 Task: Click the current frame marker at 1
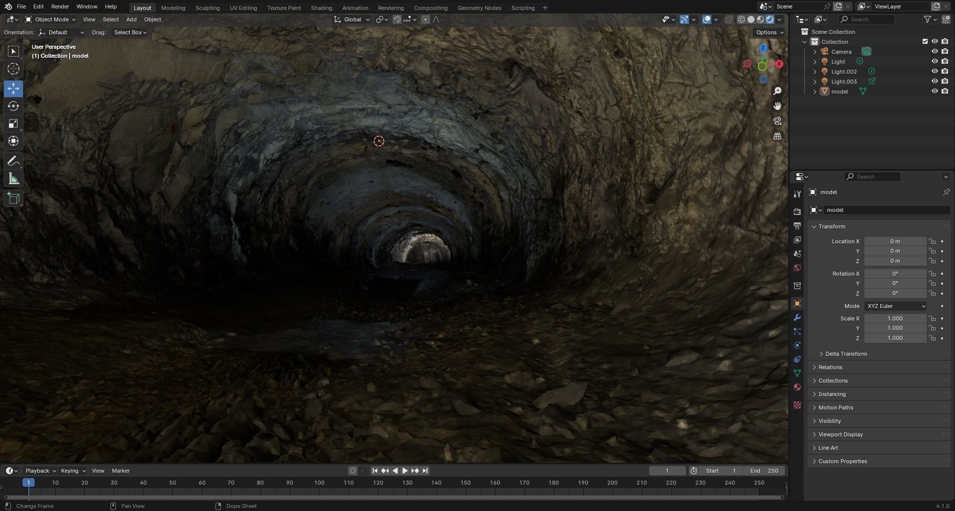[x=28, y=483]
